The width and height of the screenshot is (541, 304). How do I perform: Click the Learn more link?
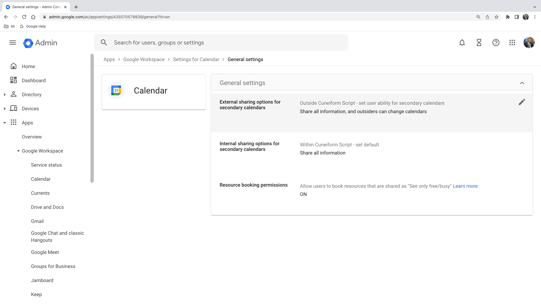[x=465, y=186]
